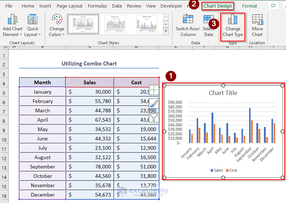Switch to the Insert ribbon tab
Viewport: 286px width, 203px height.
point(45,6)
